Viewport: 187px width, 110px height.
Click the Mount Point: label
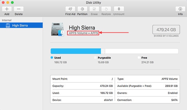(x=60, y=79)
